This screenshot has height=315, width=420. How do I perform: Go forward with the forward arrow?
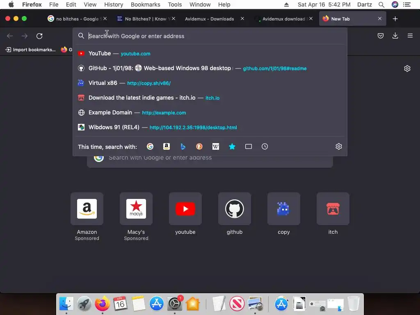coord(25,36)
